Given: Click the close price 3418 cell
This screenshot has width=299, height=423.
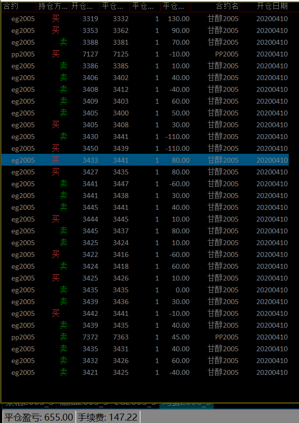Looking at the screenshot, I should (x=121, y=267).
